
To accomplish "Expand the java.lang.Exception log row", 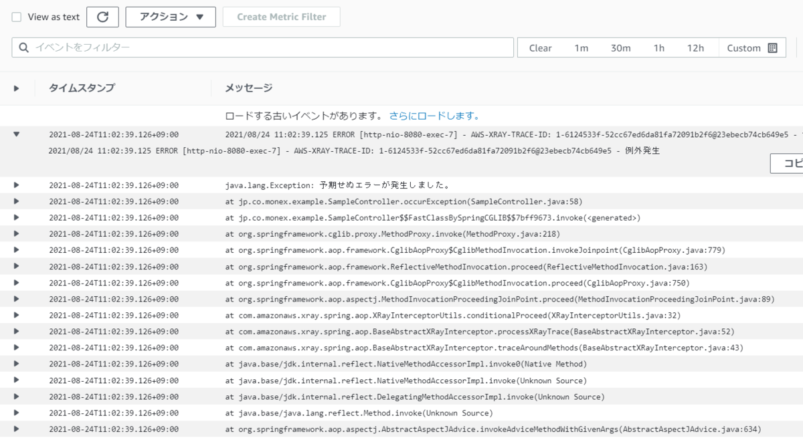I will click(x=15, y=185).
